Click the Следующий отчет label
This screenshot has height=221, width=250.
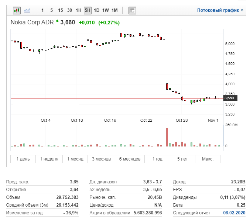click(192, 213)
